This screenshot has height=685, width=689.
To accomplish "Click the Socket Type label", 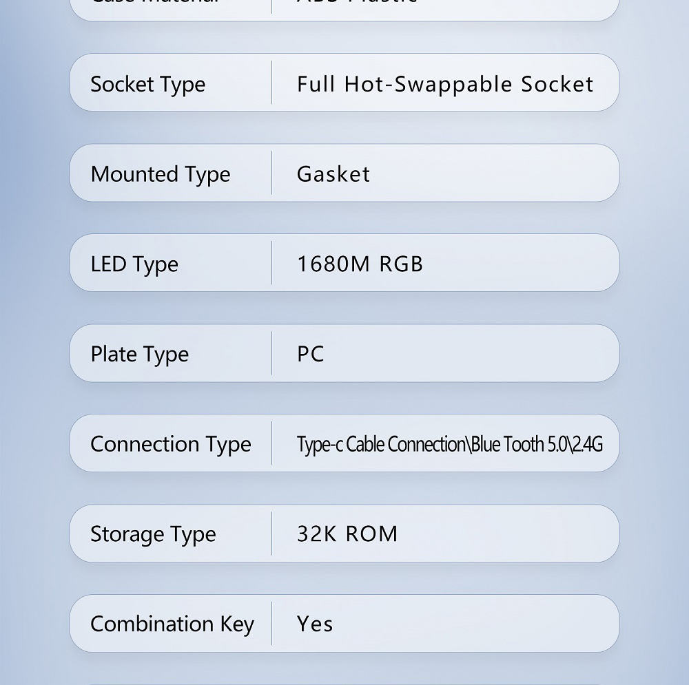I will pyautogui.click(x=147, y=84).
